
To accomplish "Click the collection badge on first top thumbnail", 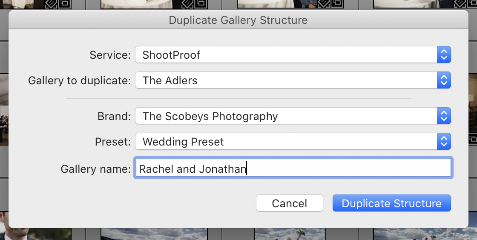I will (x=64, y=4).
